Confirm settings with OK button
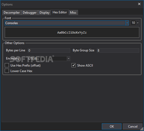Viewport: 144px width, 131px height. click(x=112, y=127)
